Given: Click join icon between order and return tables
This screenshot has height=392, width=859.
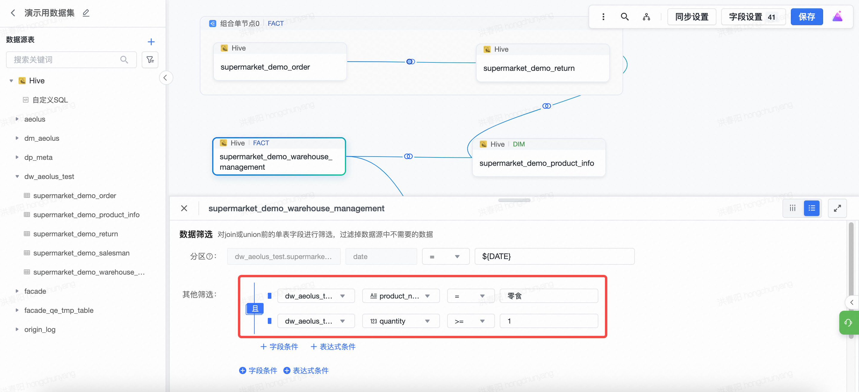Looking at the screenshot, I should click(410, 62).
